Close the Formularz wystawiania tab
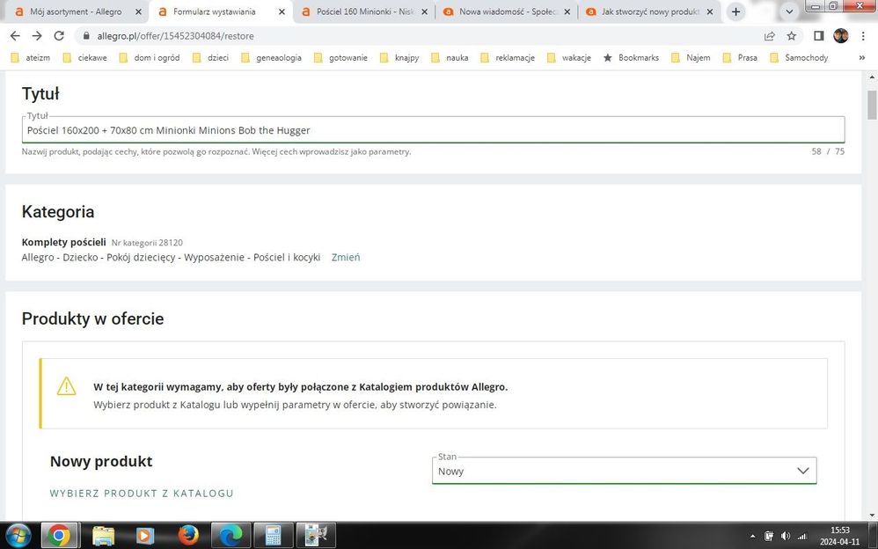The height and width of the screenshot is (549, 878). (282, 11)
